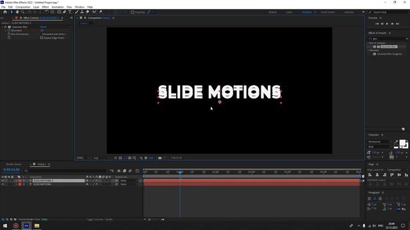Select the Rectangle shape tool
Screen dimensions: 410x230
tap(59, 12)
